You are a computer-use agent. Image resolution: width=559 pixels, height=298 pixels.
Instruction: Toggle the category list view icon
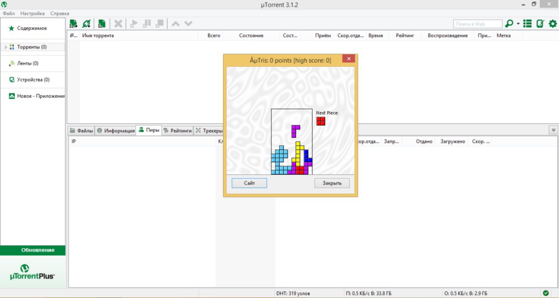528,24
